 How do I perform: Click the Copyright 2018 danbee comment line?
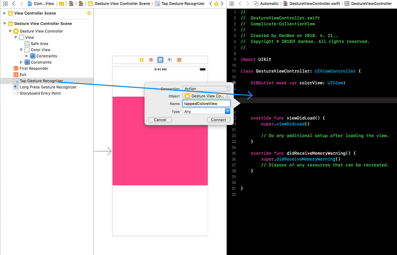[x=305, y=42]
